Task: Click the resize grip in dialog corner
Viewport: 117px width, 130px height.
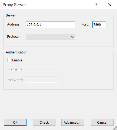Action: [x=115, y=128]
